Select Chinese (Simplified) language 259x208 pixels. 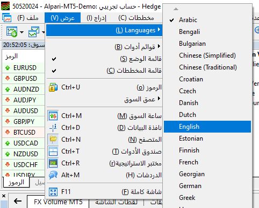[x=207, y=56]
